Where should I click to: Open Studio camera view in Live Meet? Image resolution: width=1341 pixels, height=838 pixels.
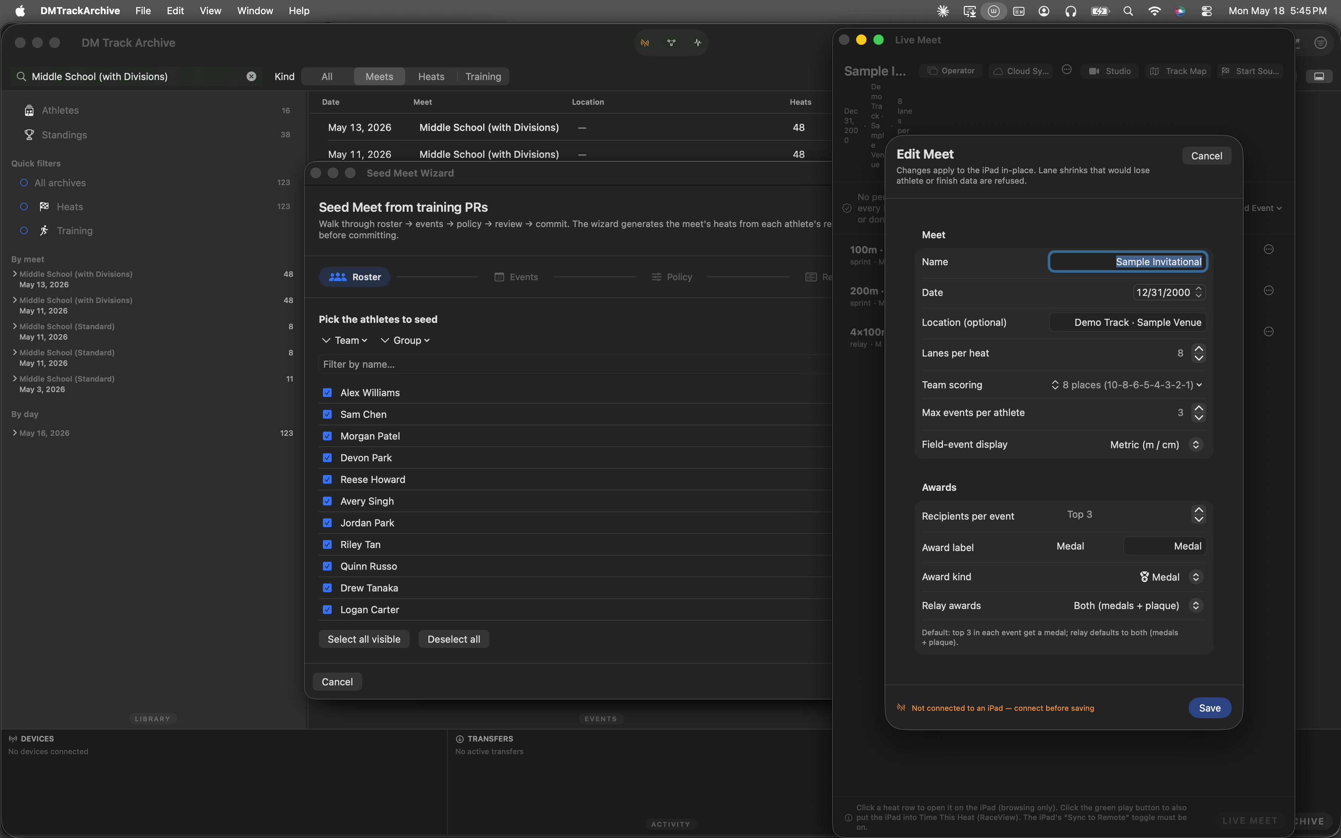(1109, 71)
